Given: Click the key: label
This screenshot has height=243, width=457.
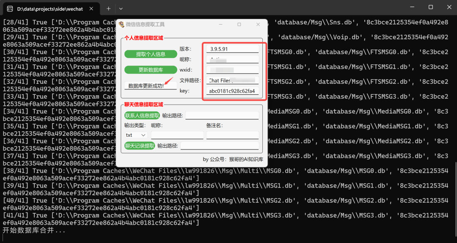Looking at the screenshot, I should tap(184, 91).
